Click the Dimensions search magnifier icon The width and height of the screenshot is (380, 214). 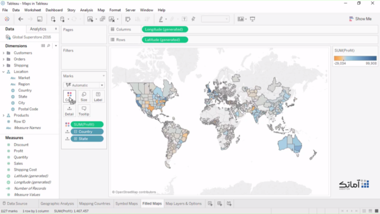tap(49, 46)
